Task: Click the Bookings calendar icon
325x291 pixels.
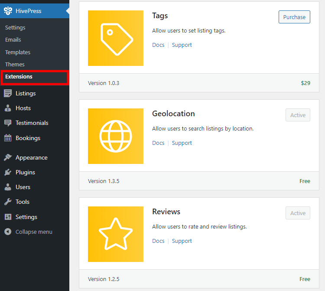Action: click(x=8, y=138)
